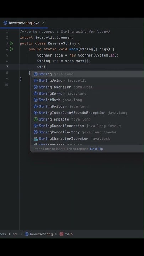
Task: Run the main method via gutter arrow
Action: (11, 49)
